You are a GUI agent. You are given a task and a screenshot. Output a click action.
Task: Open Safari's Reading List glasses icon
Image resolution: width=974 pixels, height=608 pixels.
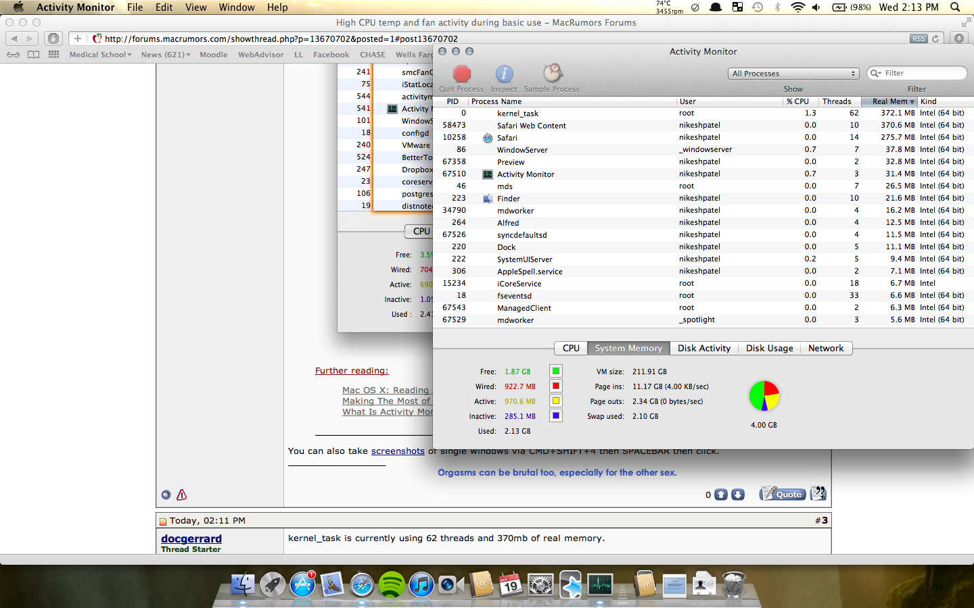pos(13,55)
